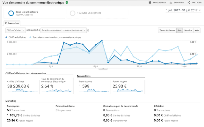Screen dimensions: 204x127
Task: Click the Partager share icon
Action: [189, 3]
